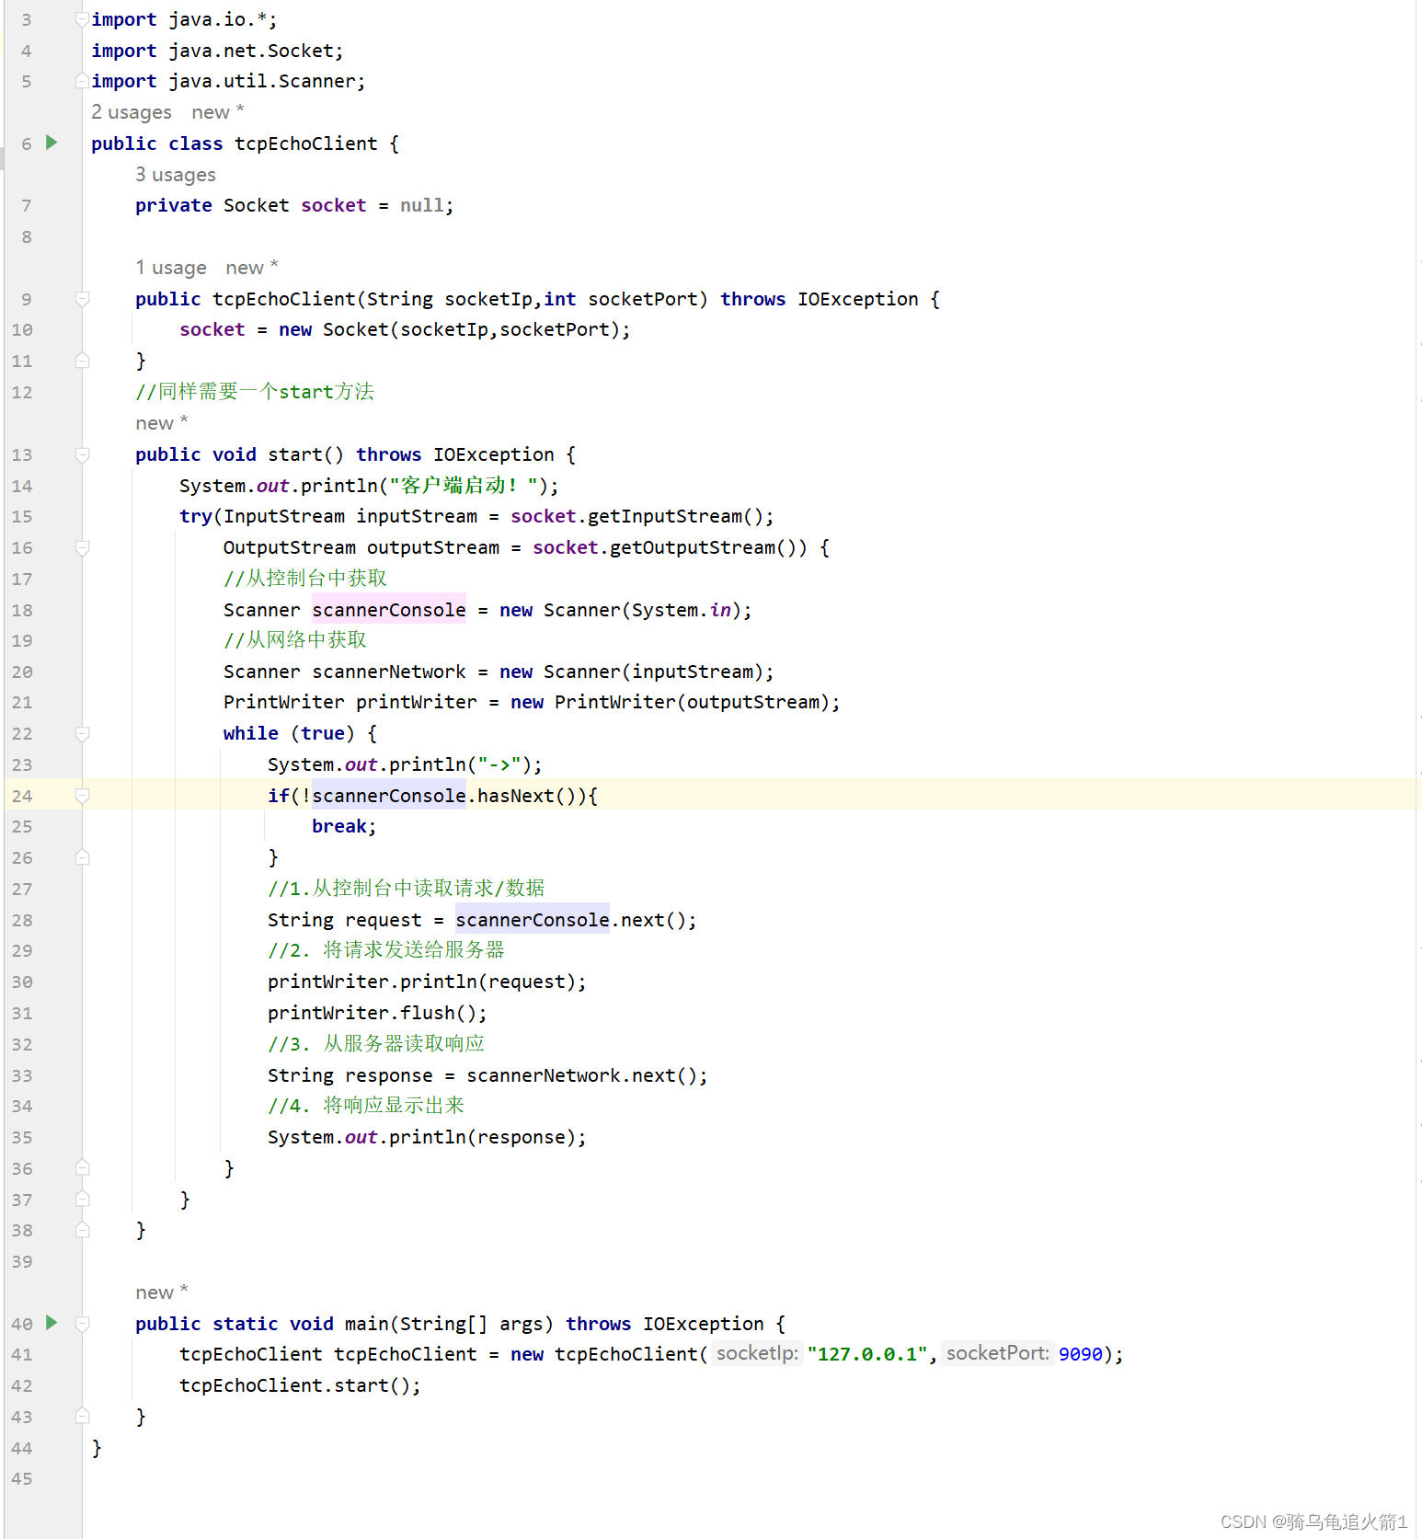Click tcpEchoClient.start() on line 42
The width and height of the screenshot is (1422, 1539).
click(300, 1385)
